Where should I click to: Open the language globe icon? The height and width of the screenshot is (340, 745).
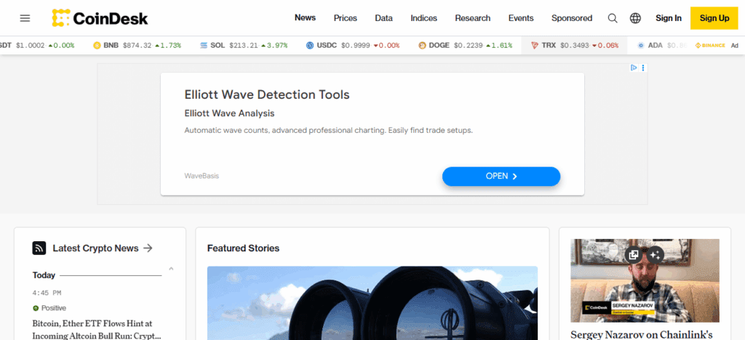pyautogui.click(x=635, y=18)
